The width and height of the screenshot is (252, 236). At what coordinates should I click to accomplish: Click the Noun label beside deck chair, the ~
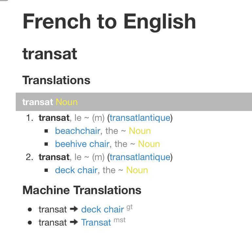[137, 170]
